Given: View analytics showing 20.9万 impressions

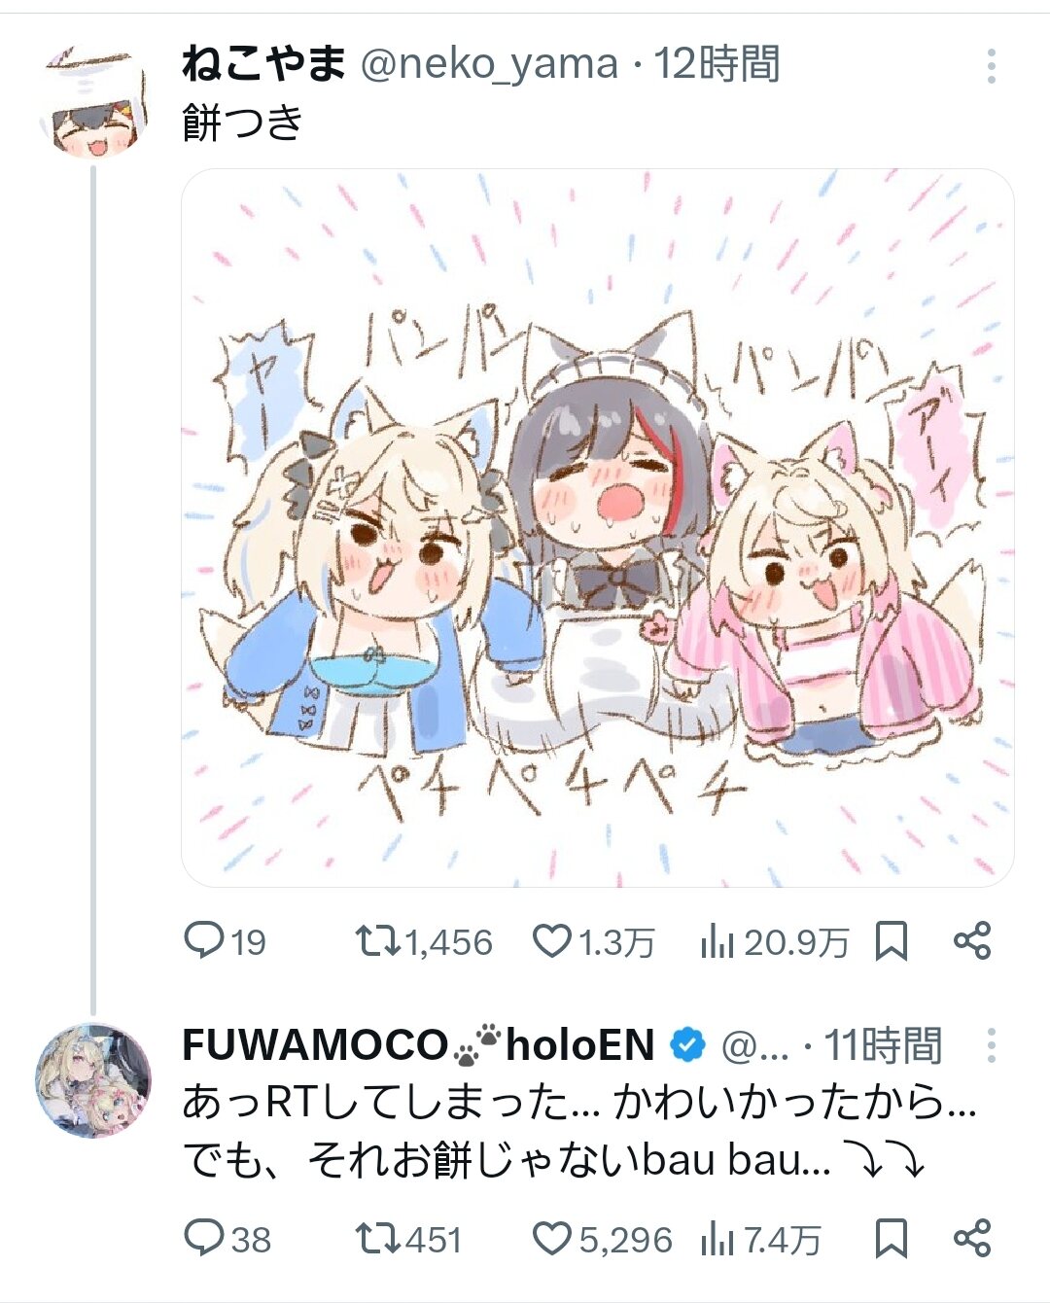Looking at the screenshot, I should tap(774, 941).
